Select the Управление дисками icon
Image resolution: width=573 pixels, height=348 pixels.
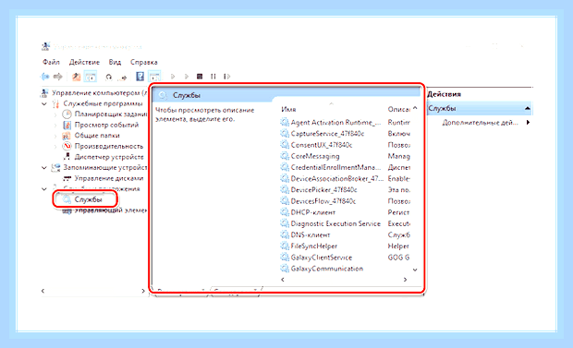point(67,178)
